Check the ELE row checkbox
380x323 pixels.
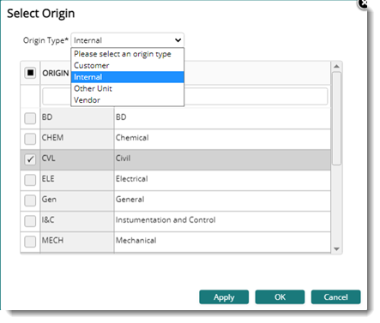coord(30,180)
